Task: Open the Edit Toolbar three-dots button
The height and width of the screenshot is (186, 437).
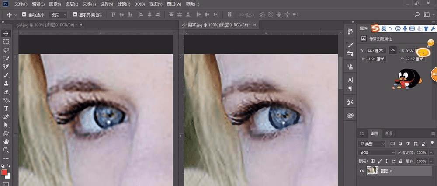Action: [x=6, y=158]
